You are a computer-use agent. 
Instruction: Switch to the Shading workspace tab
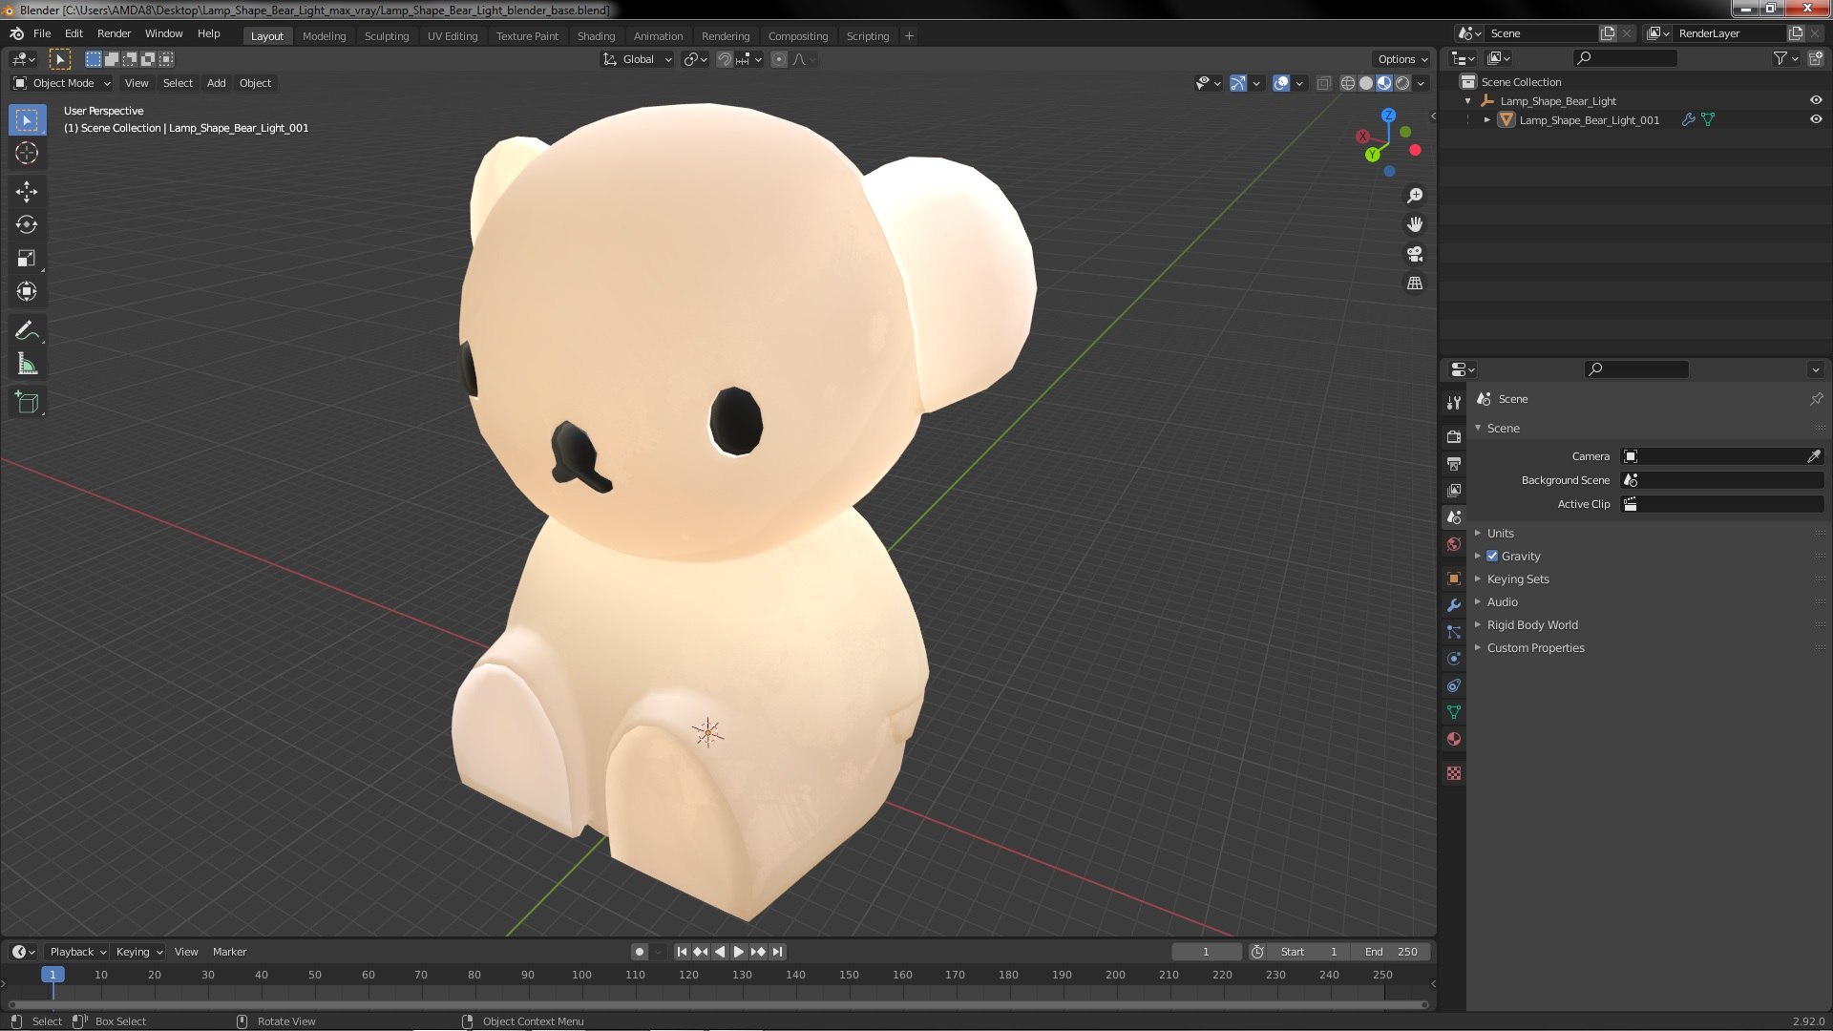tap(596, 36)
